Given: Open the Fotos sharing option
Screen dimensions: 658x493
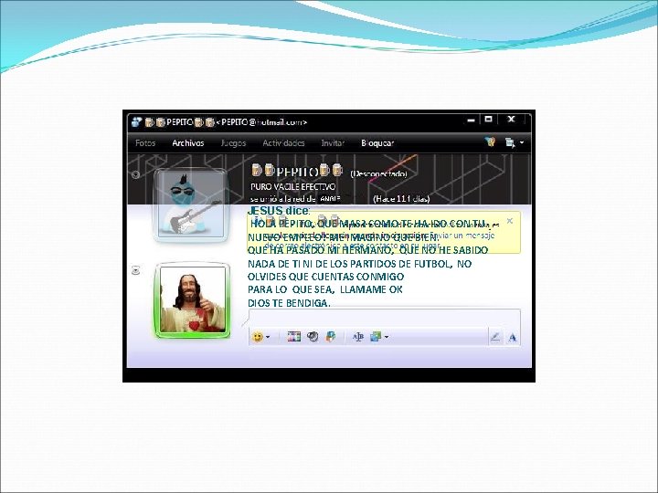Looking at the screenshot, I should (x=145, y=143).
